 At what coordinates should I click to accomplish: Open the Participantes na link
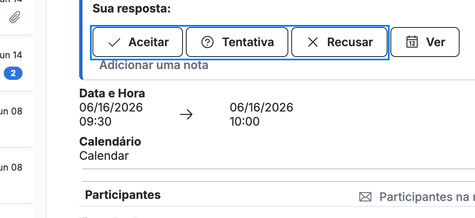pos(427,197)
